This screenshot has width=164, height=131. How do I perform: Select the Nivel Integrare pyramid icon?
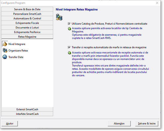tap(5, 44)
